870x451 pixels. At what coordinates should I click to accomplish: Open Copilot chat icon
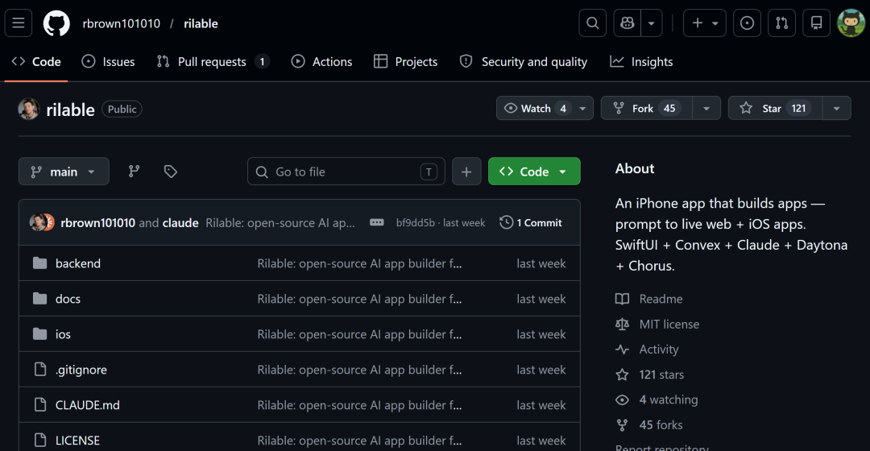(x=628, y=23)
